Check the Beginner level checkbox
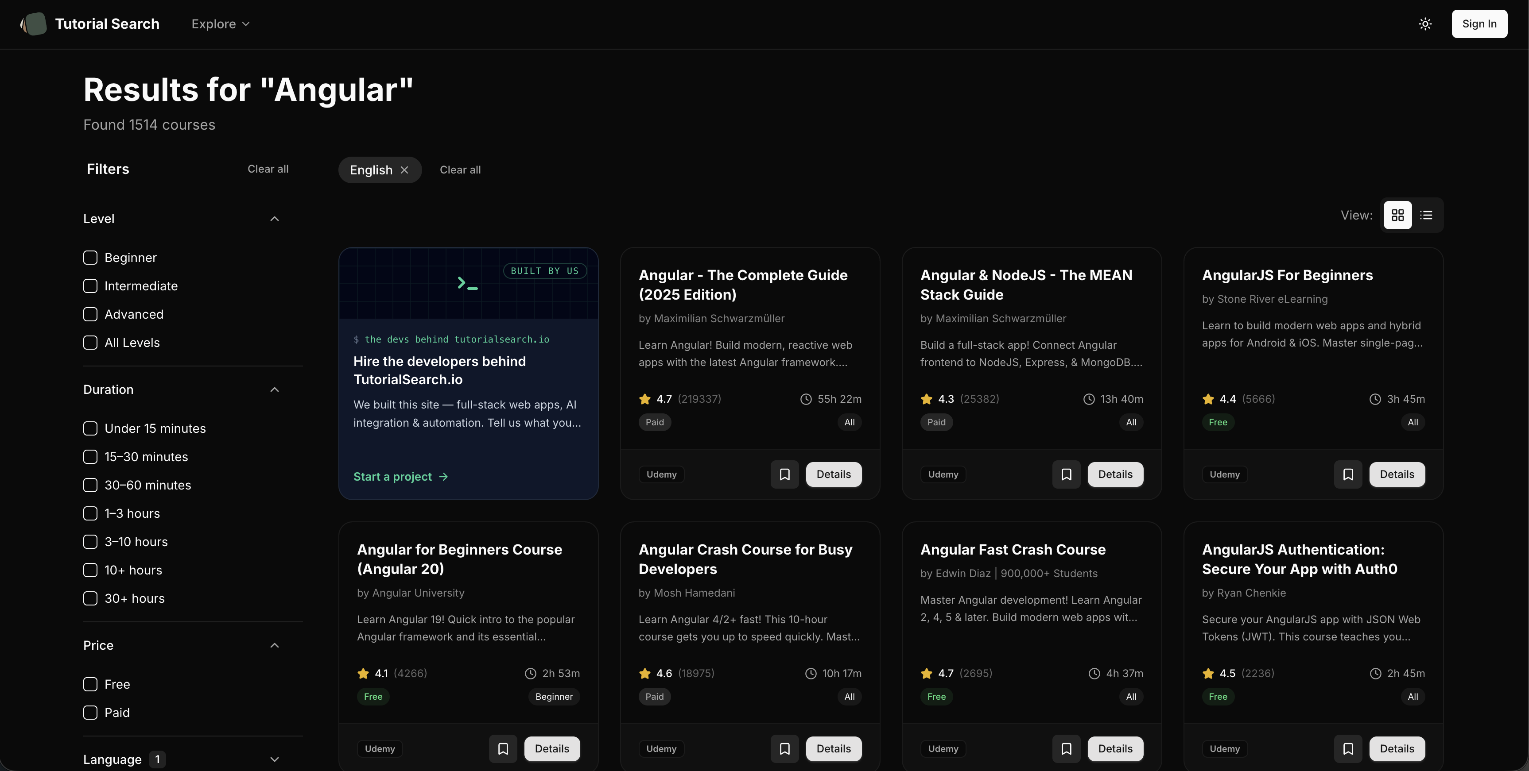 [90, 258]
